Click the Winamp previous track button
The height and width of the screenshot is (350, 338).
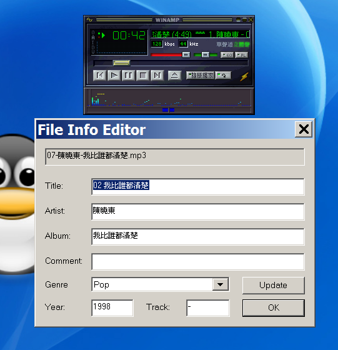[99, 76]
